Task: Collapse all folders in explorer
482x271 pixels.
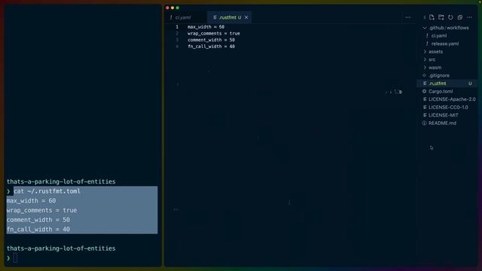Action: click(460, 17)
